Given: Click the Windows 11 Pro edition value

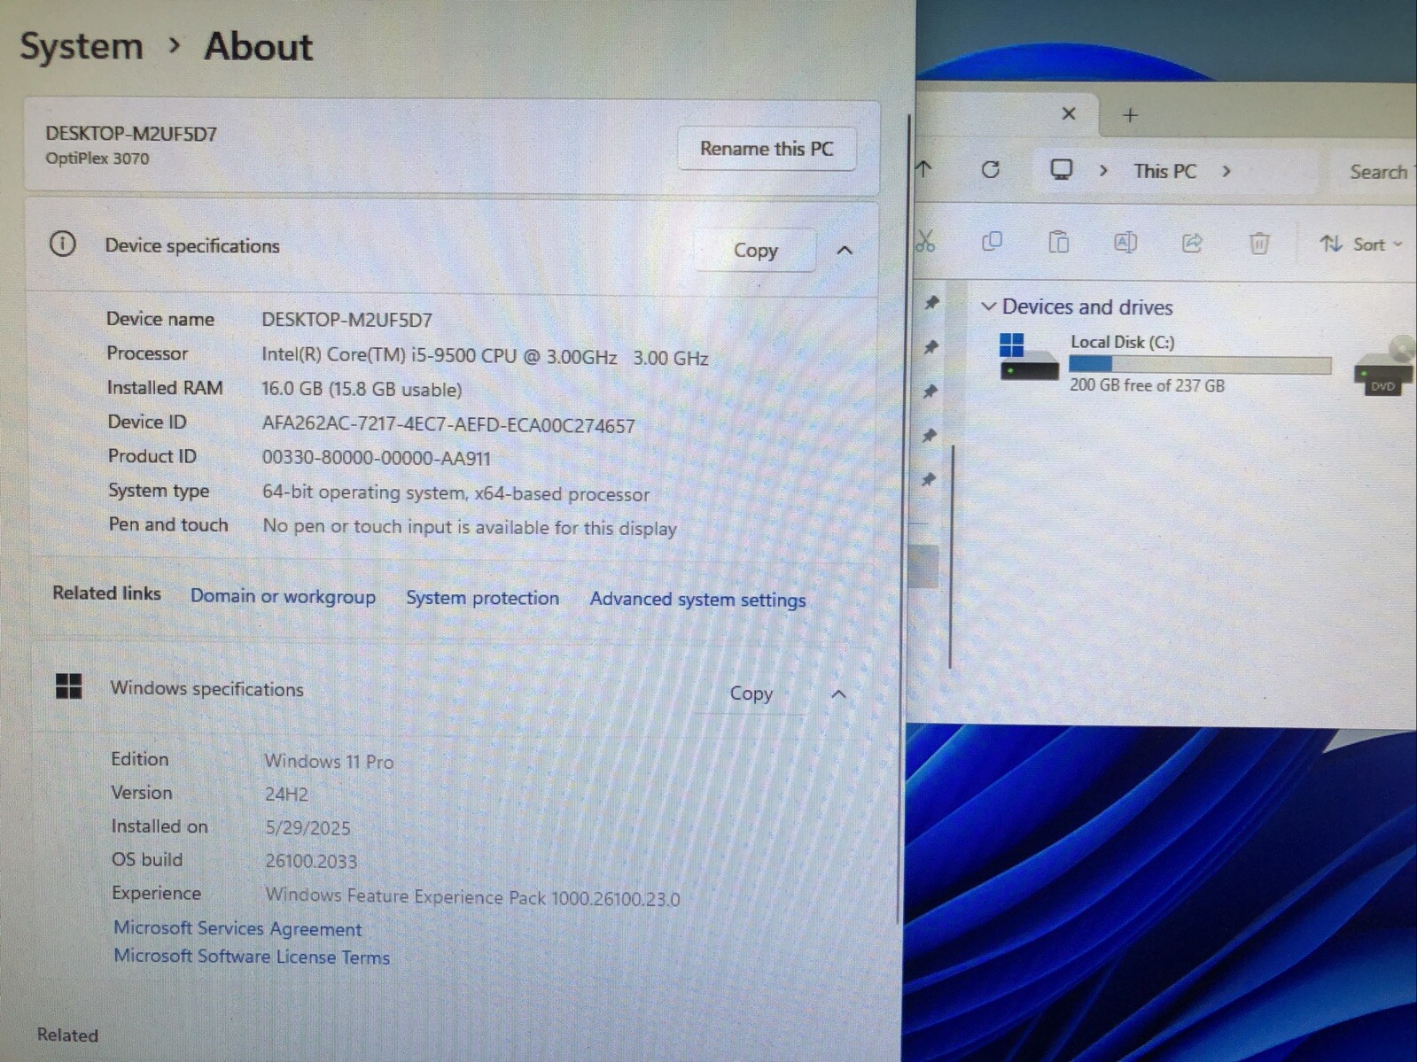Looking at the screenshot, I should click(329, 761).
